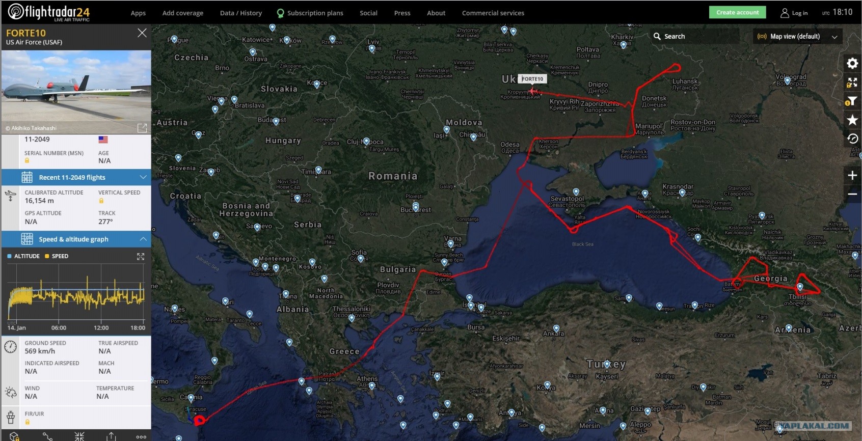The height and width of the screenshot is (441, 862).
Task: Click the wind weather icon
Action: 10,392
